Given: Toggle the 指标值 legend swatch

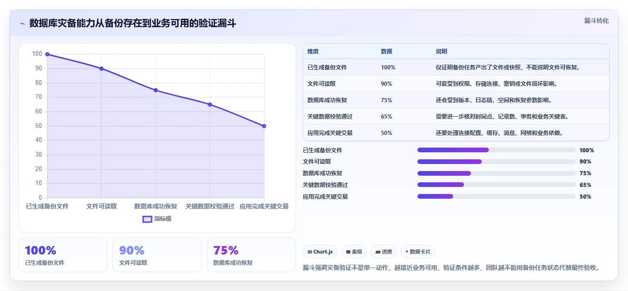Looking at the screenshot, I should 147,219.
